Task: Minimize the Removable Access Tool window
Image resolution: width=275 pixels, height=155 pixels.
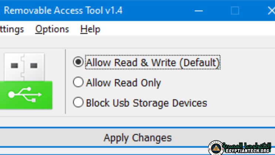Action: coord(199,11)
